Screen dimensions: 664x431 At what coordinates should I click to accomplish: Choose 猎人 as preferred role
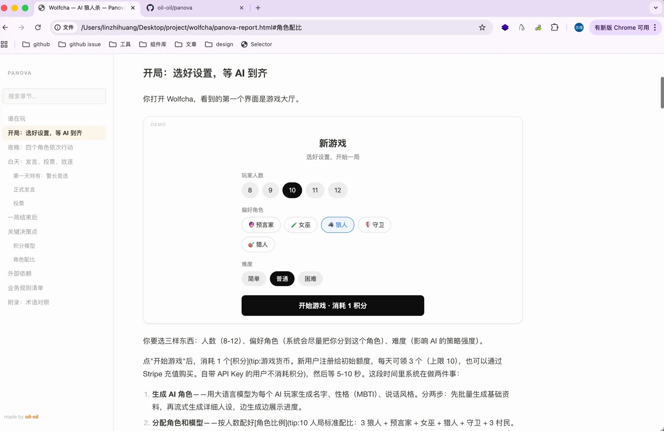pyautogui.click(x=258, y=245)
